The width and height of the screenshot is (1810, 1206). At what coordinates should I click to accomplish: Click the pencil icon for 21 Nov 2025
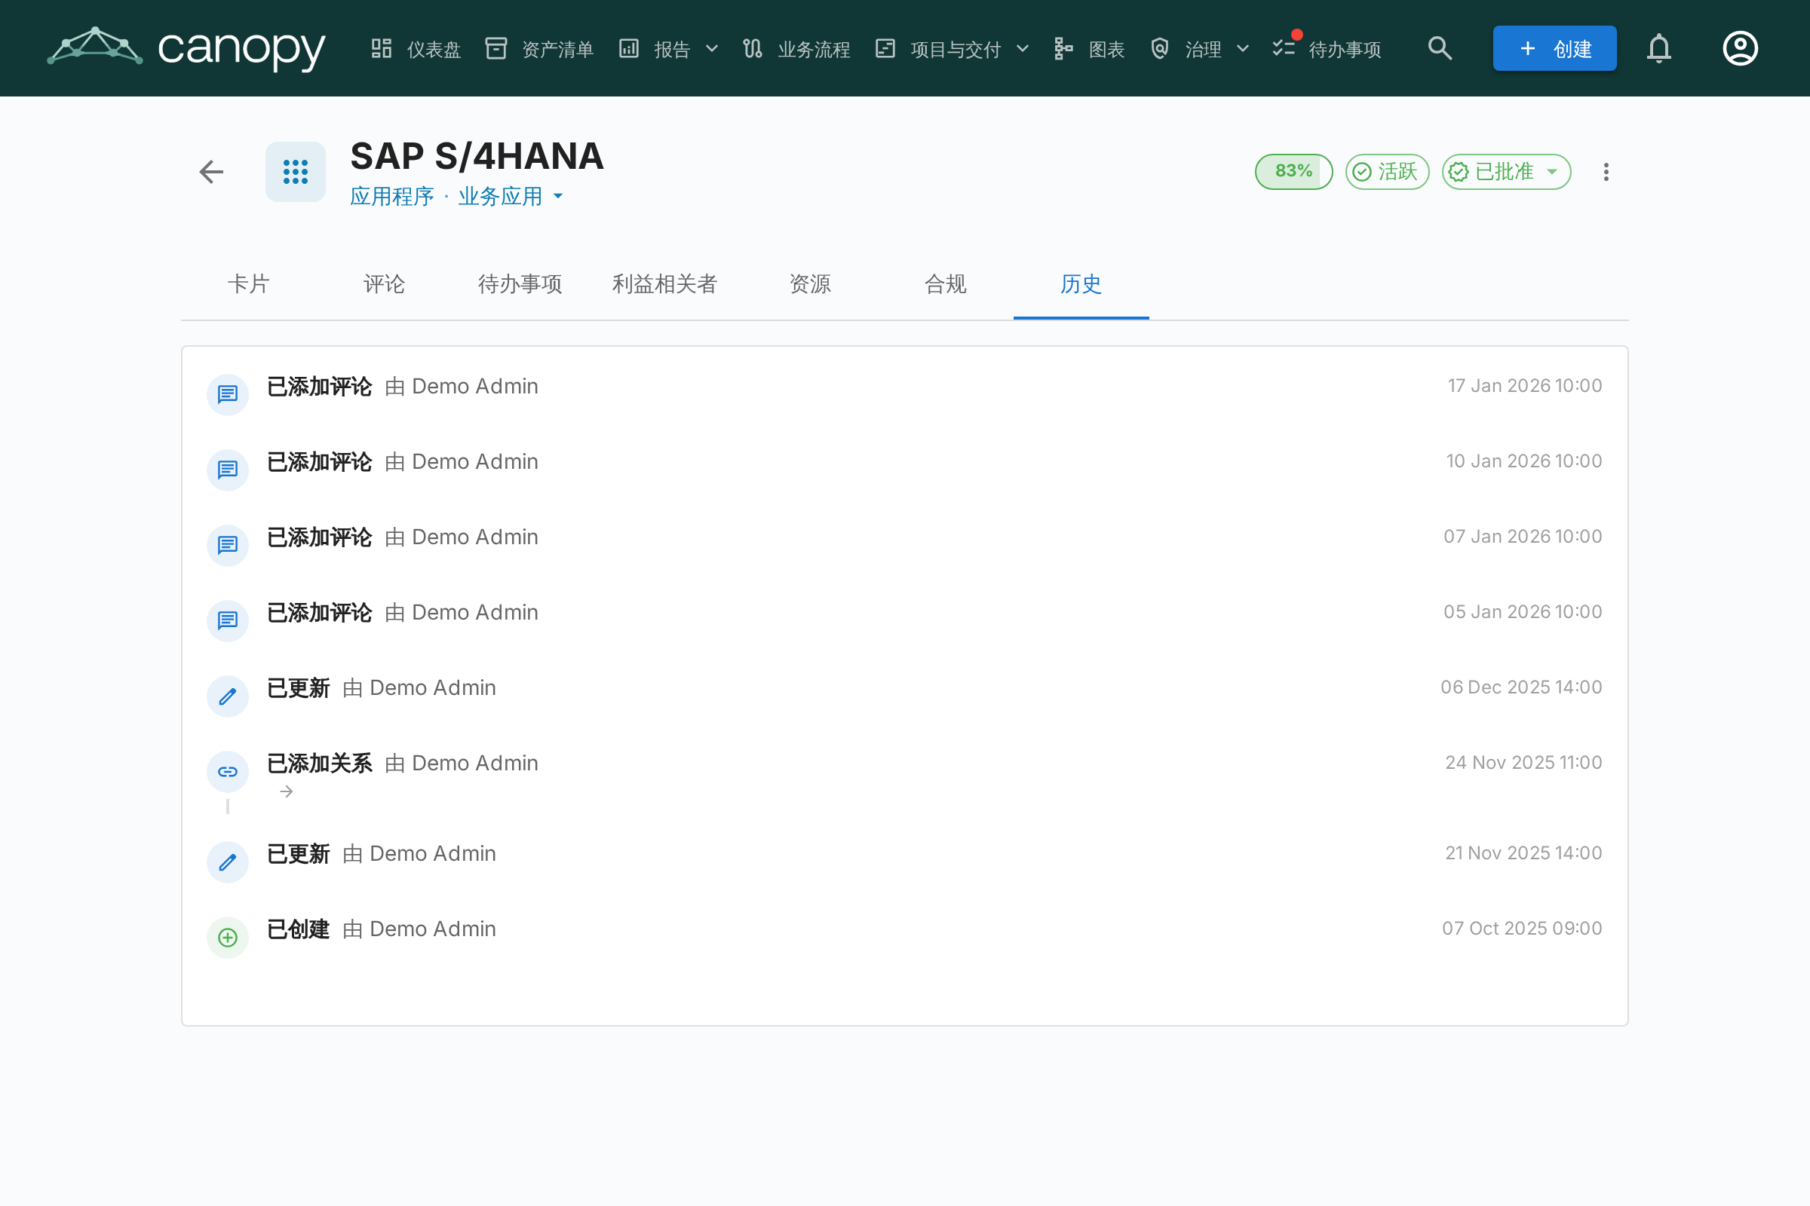tap(228, 862)
